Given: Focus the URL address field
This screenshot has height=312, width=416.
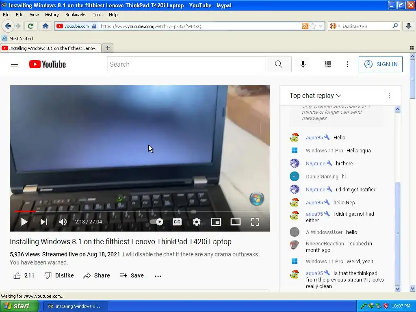Looking at the screenshot, I should pos(200,26).
